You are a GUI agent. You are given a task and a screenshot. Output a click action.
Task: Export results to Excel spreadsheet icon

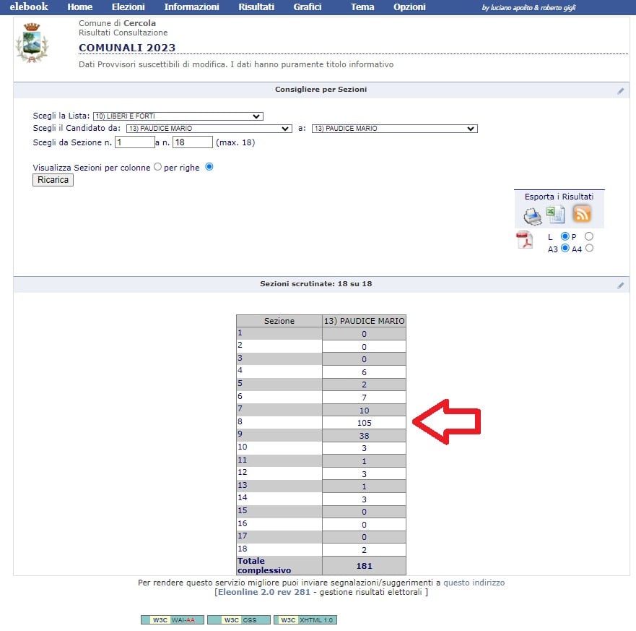[x=555, y=215]
